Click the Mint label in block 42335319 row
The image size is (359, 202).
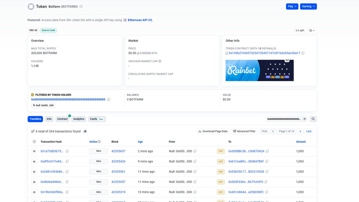click(99, 192)
